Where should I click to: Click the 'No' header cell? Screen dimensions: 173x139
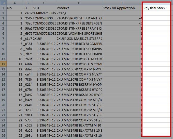(15, 8)
